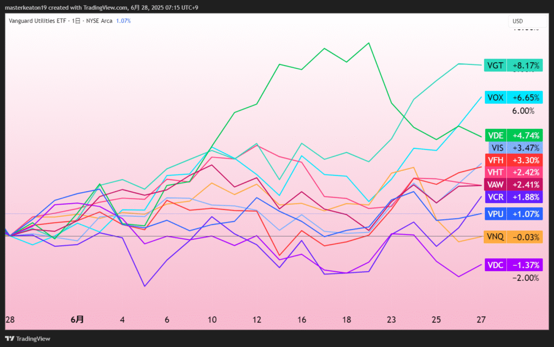The width and height of the screenshot is (554, 347).
Task: Open the USD currency selector
Action: [x=527, y=21]
